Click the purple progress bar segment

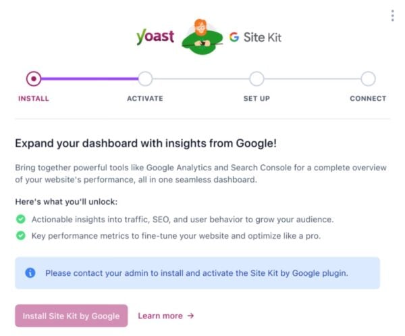point(90,78)
